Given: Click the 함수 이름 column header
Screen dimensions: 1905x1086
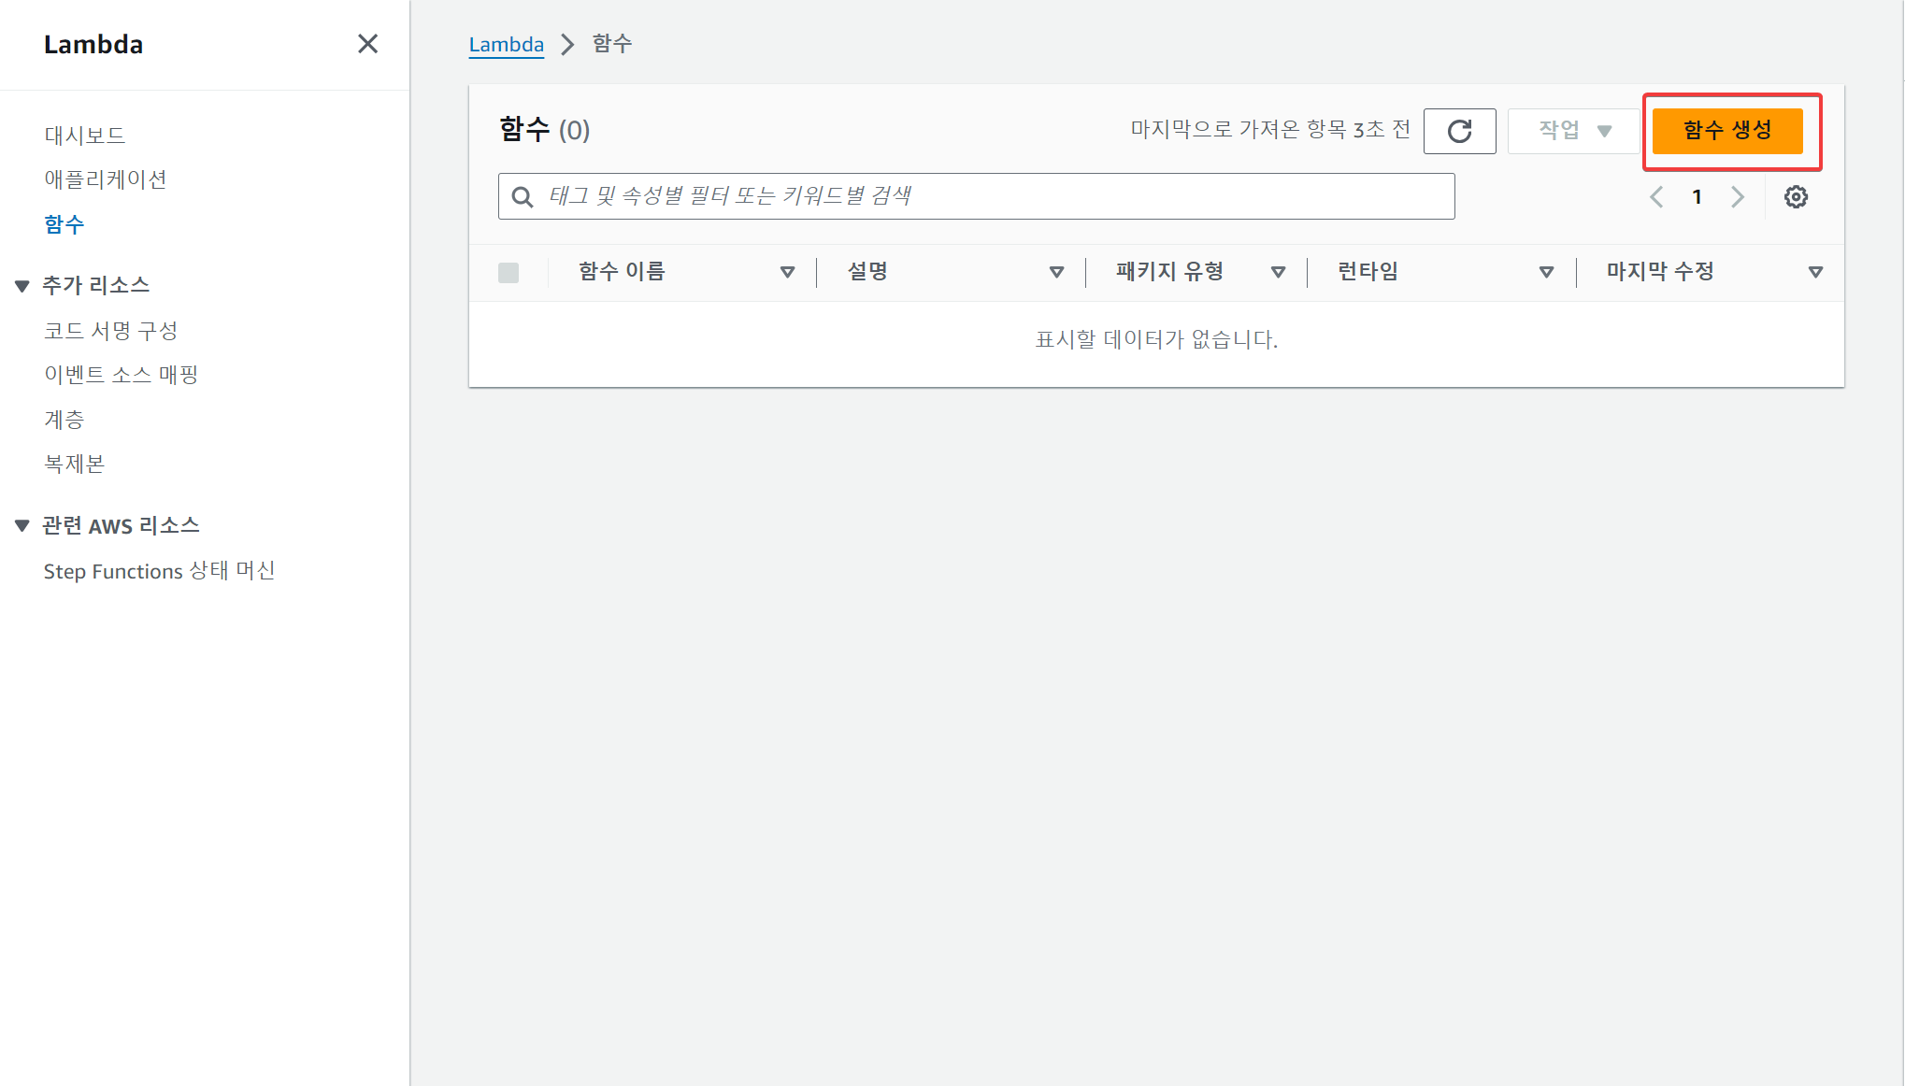Looking at the screenshot, I should (x=622, y=272).
